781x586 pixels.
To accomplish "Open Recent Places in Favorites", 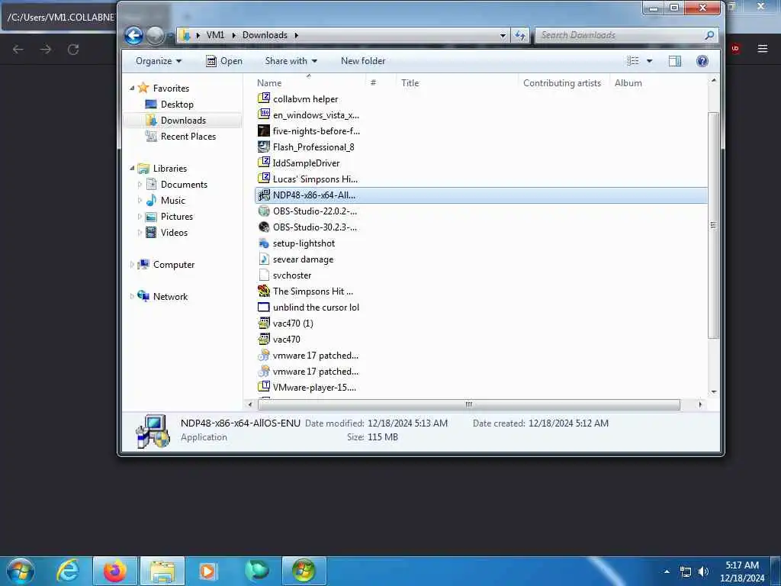I will coord(181,136).
